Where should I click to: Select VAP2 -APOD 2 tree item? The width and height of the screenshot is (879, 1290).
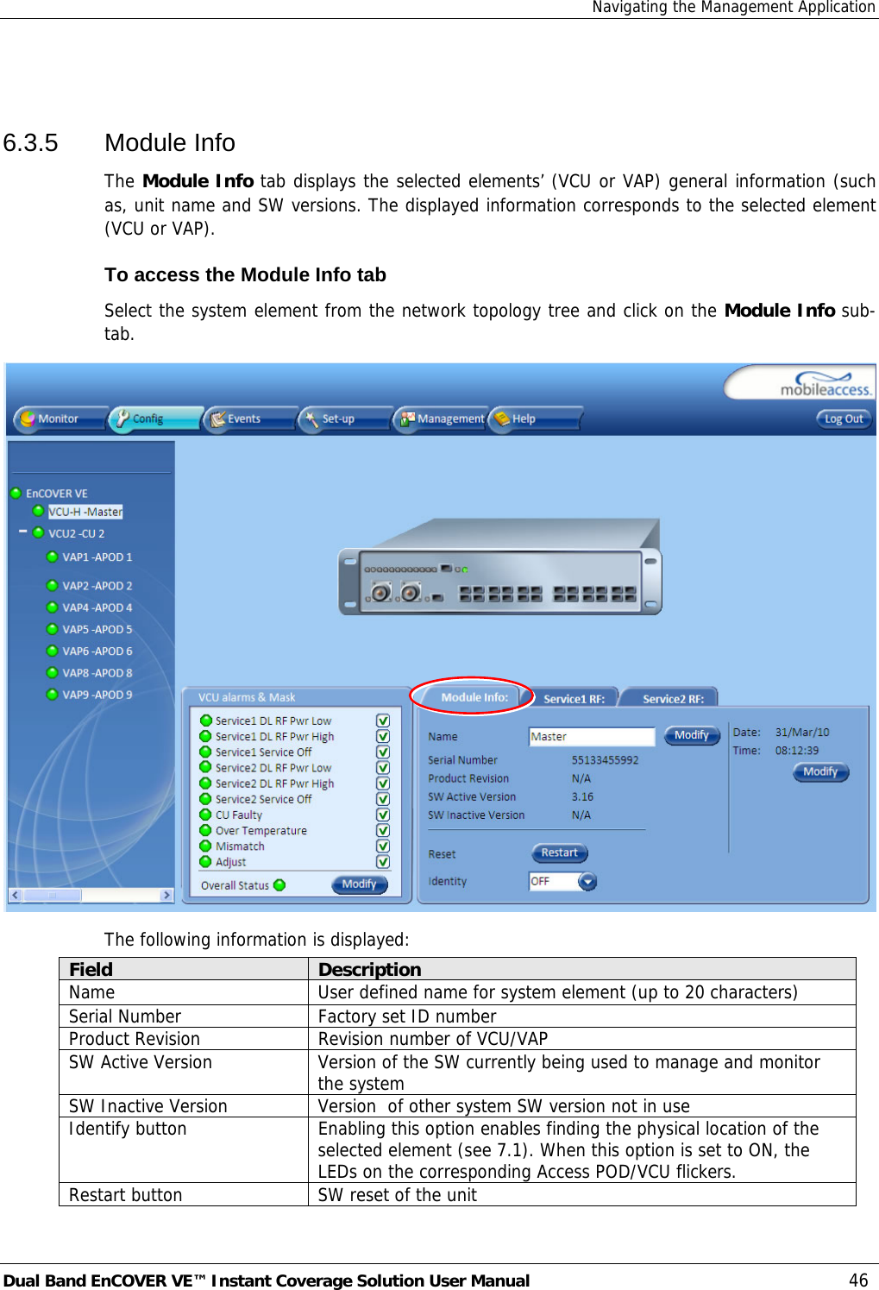pos(97,586)
